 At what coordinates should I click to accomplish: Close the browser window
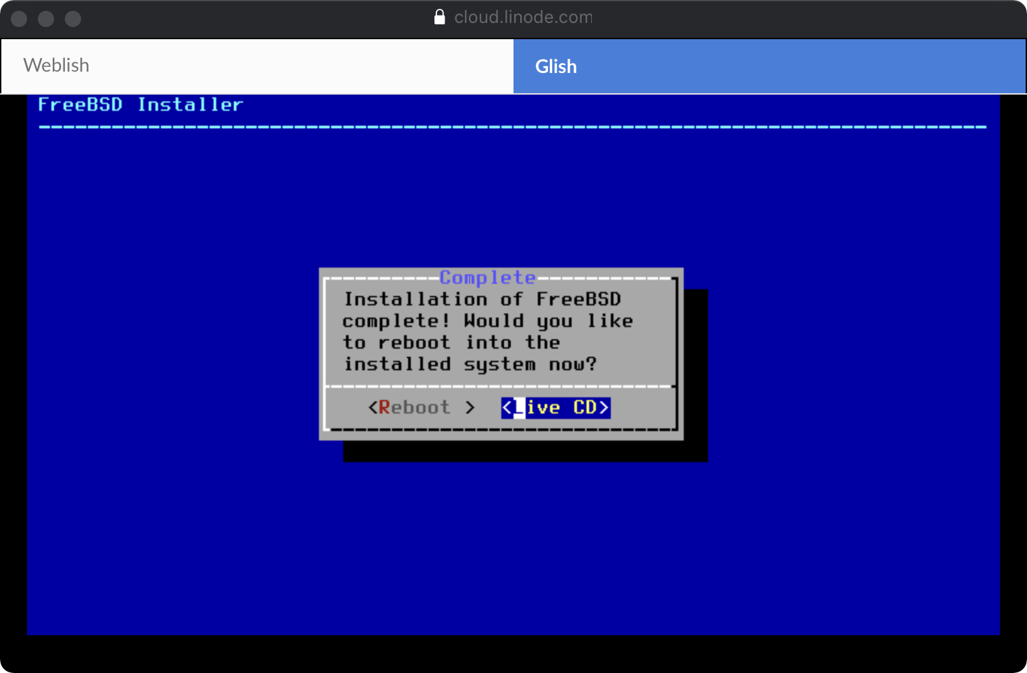tap(19, 19)
